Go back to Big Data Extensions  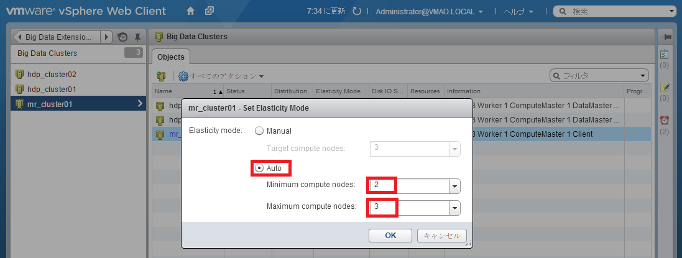coord(56,37)
